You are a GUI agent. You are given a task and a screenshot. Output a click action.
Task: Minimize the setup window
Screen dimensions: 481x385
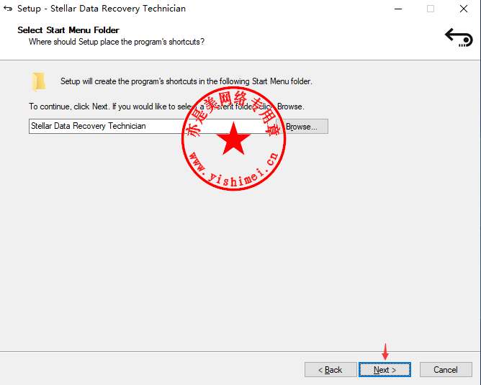398,9
